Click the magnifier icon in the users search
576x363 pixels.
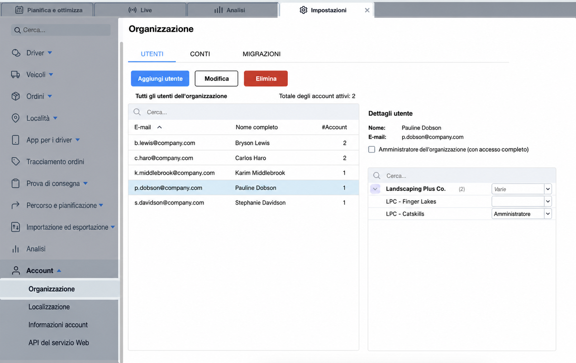click(137, 112)
